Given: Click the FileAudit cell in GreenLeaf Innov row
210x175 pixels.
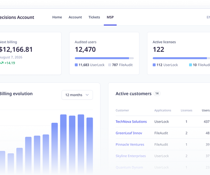Looking at the screenshot, I should [161, 133].
